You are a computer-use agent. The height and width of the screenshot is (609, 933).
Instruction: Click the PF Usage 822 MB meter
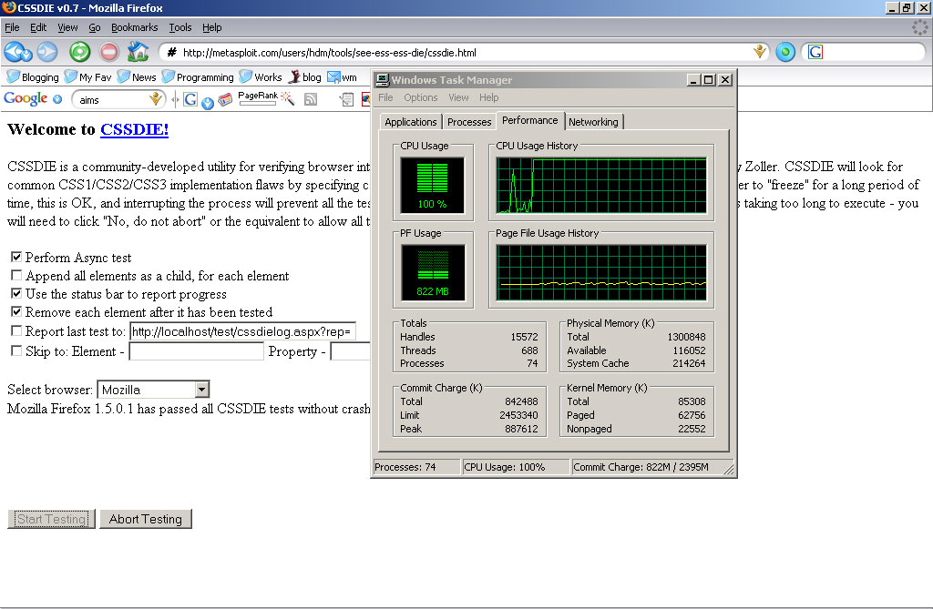[433, 272]
